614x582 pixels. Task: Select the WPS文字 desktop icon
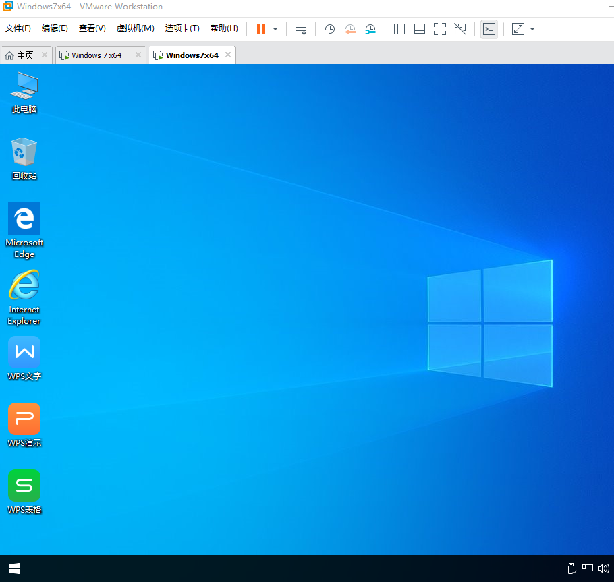[24, 359]
